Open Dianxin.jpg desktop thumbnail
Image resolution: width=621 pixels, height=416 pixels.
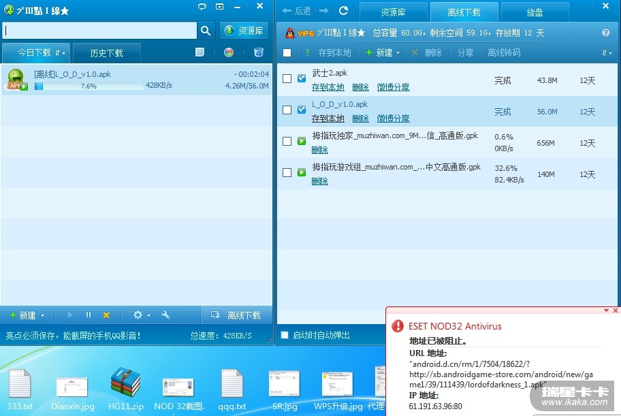coord(72,392)
